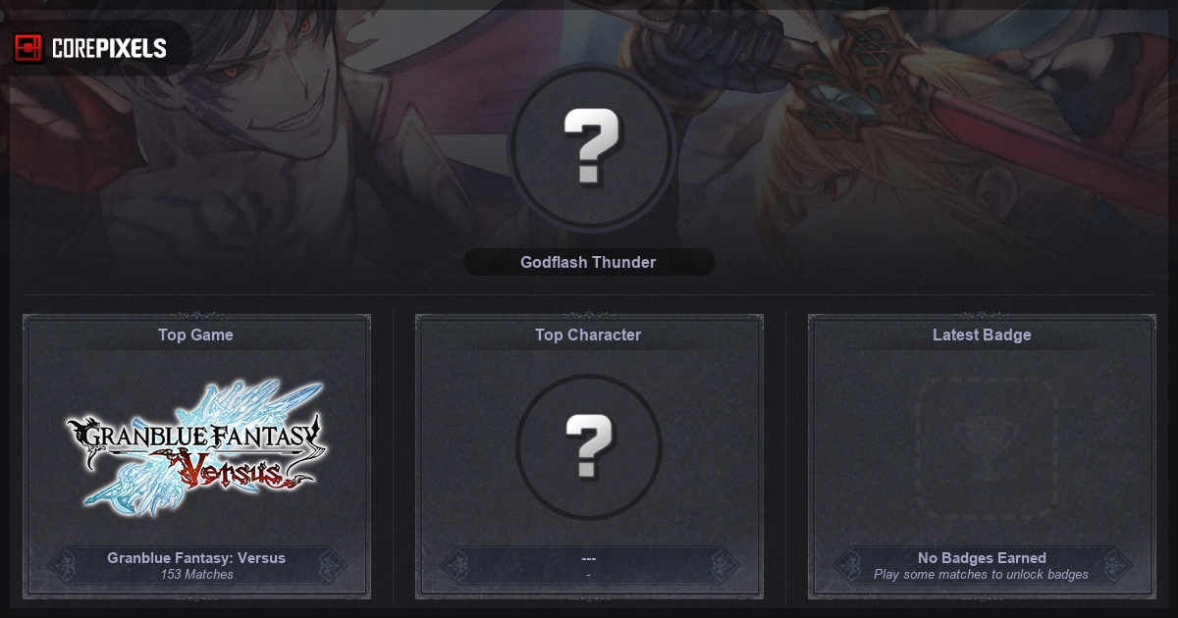This screenshot has height=618, width=1178.
Task: Select the Latest Badge heading
Action: pyautogui.click(x=982, y=335)
